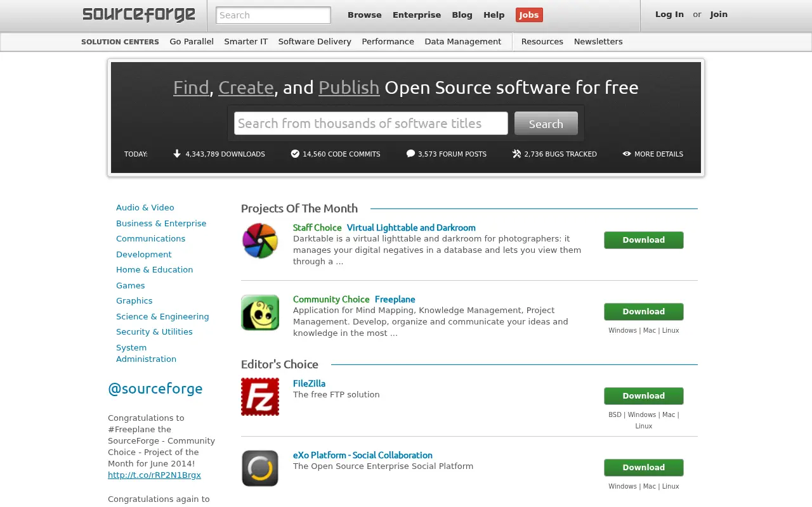
Task: Click the bugs tracked tools icon
Action: pyautogui.click(x=516, y=153)
